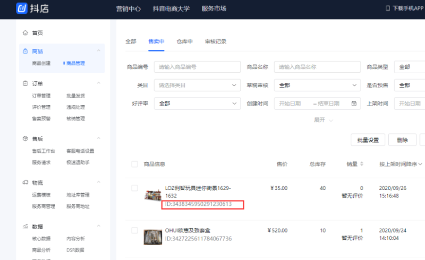Open LOZ product thumbnail image
Image resolution: width=425 pixels, height=260 pixels.
(x=153, y=194)
